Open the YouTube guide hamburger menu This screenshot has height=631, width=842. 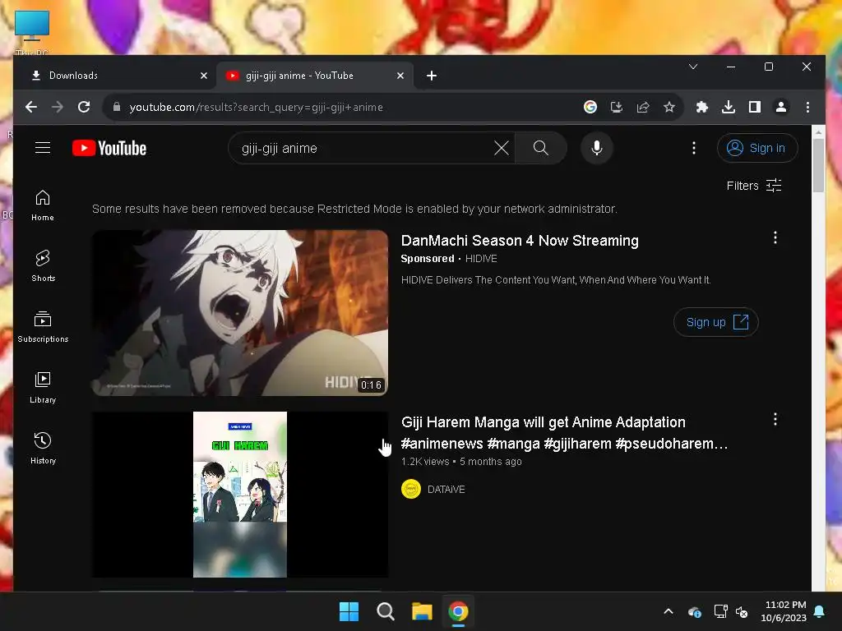click(x=43, y=148)
